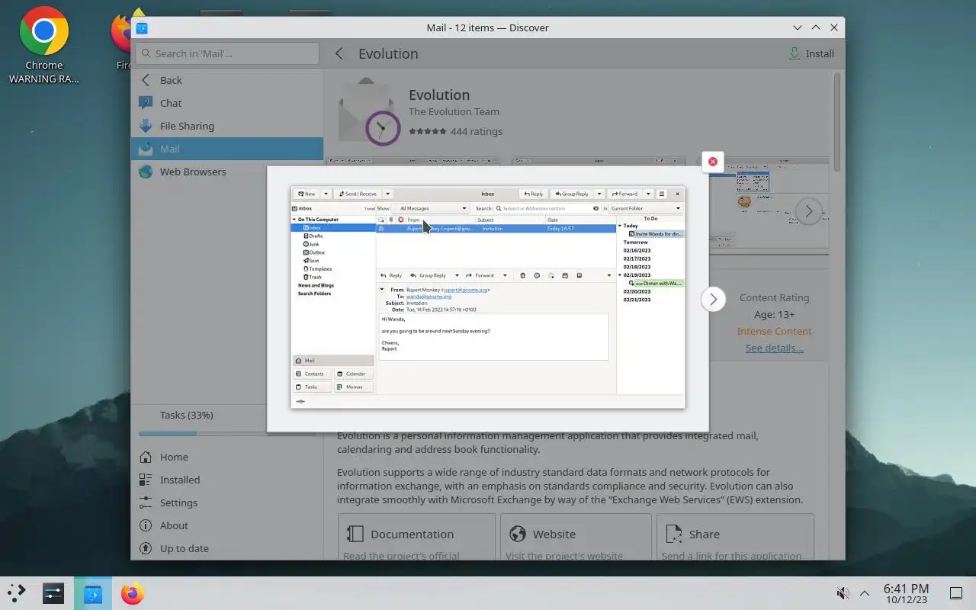Open the Web Browsers category
The image size is (976, 610).
tap(227, 172)
